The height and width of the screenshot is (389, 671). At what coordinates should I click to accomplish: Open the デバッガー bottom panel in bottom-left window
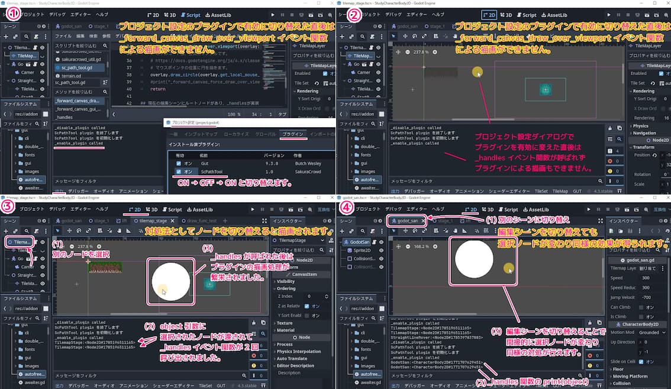pos(78,385)
